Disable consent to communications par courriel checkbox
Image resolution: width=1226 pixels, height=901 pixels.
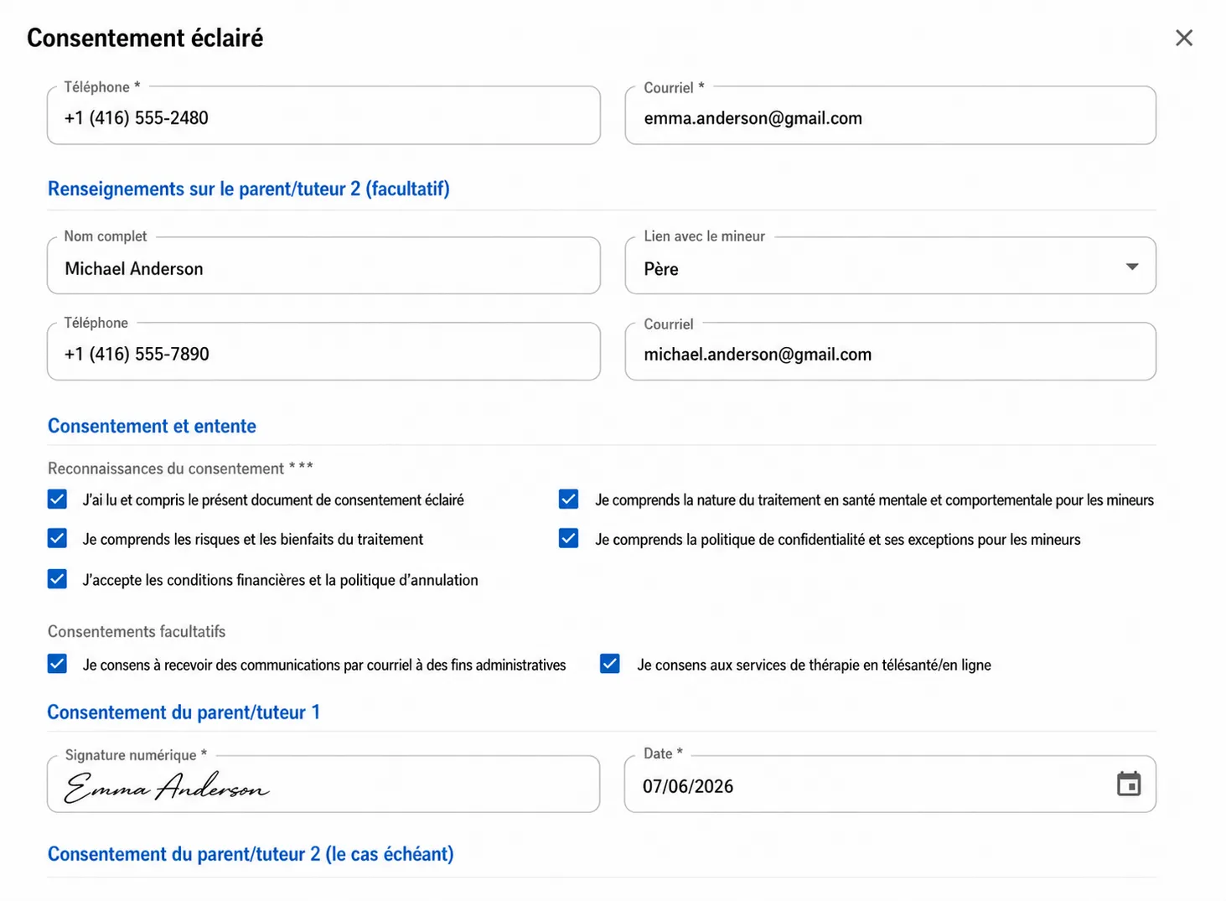point(57,664)
